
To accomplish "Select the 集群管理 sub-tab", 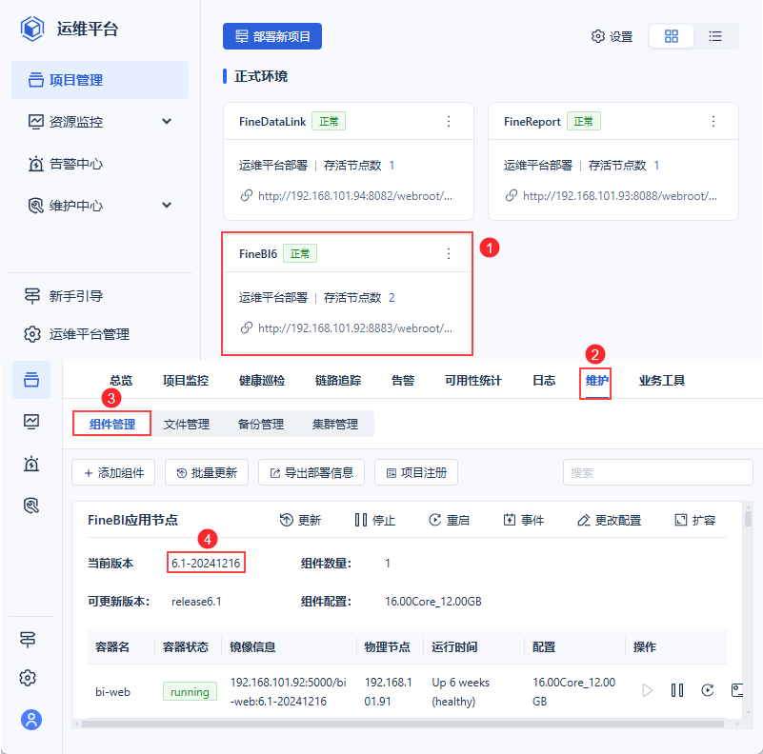I will (x=335, y=424).
